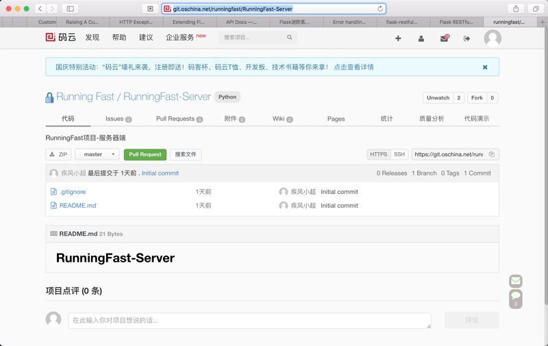The height and width of the screenshot is (346, 548).
Task: Open the 统计 tab
Action: [386, 119]
